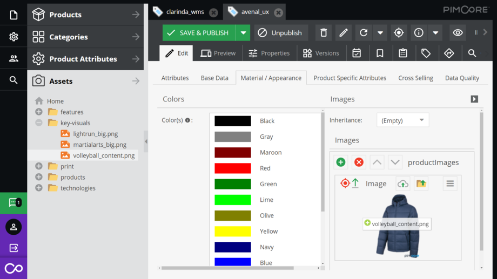497x279 pixels.
Task: Click the locate-in-tree target icon
Action: point(399,33)
